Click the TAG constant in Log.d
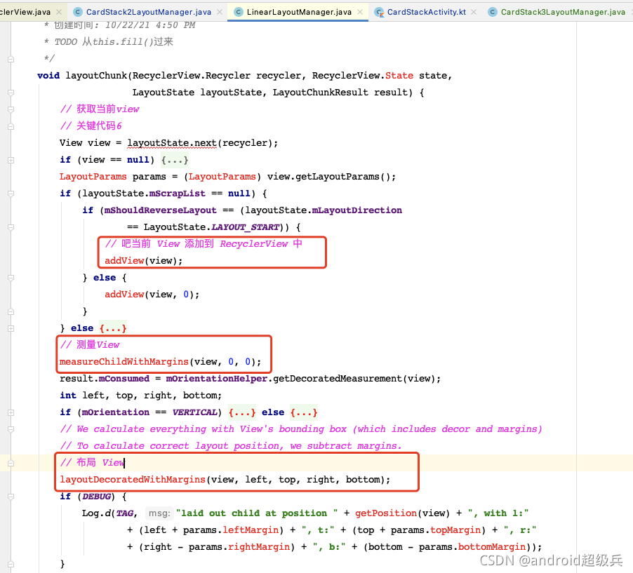 click(x=125, y=513)
